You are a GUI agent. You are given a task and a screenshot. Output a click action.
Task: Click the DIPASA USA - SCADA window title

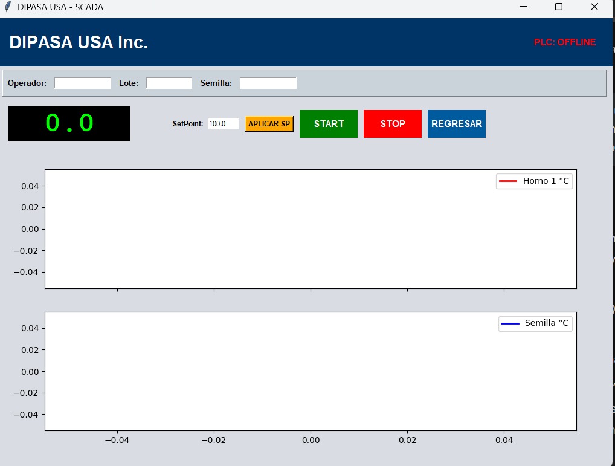pos(60,7)
